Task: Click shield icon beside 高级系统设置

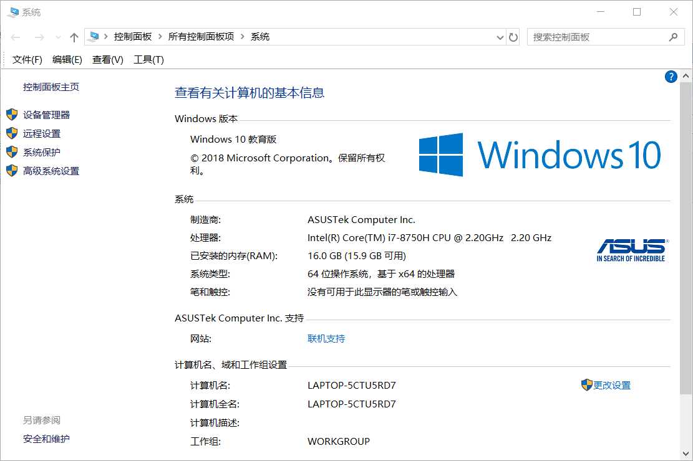Action: click(x=12, y=171)
